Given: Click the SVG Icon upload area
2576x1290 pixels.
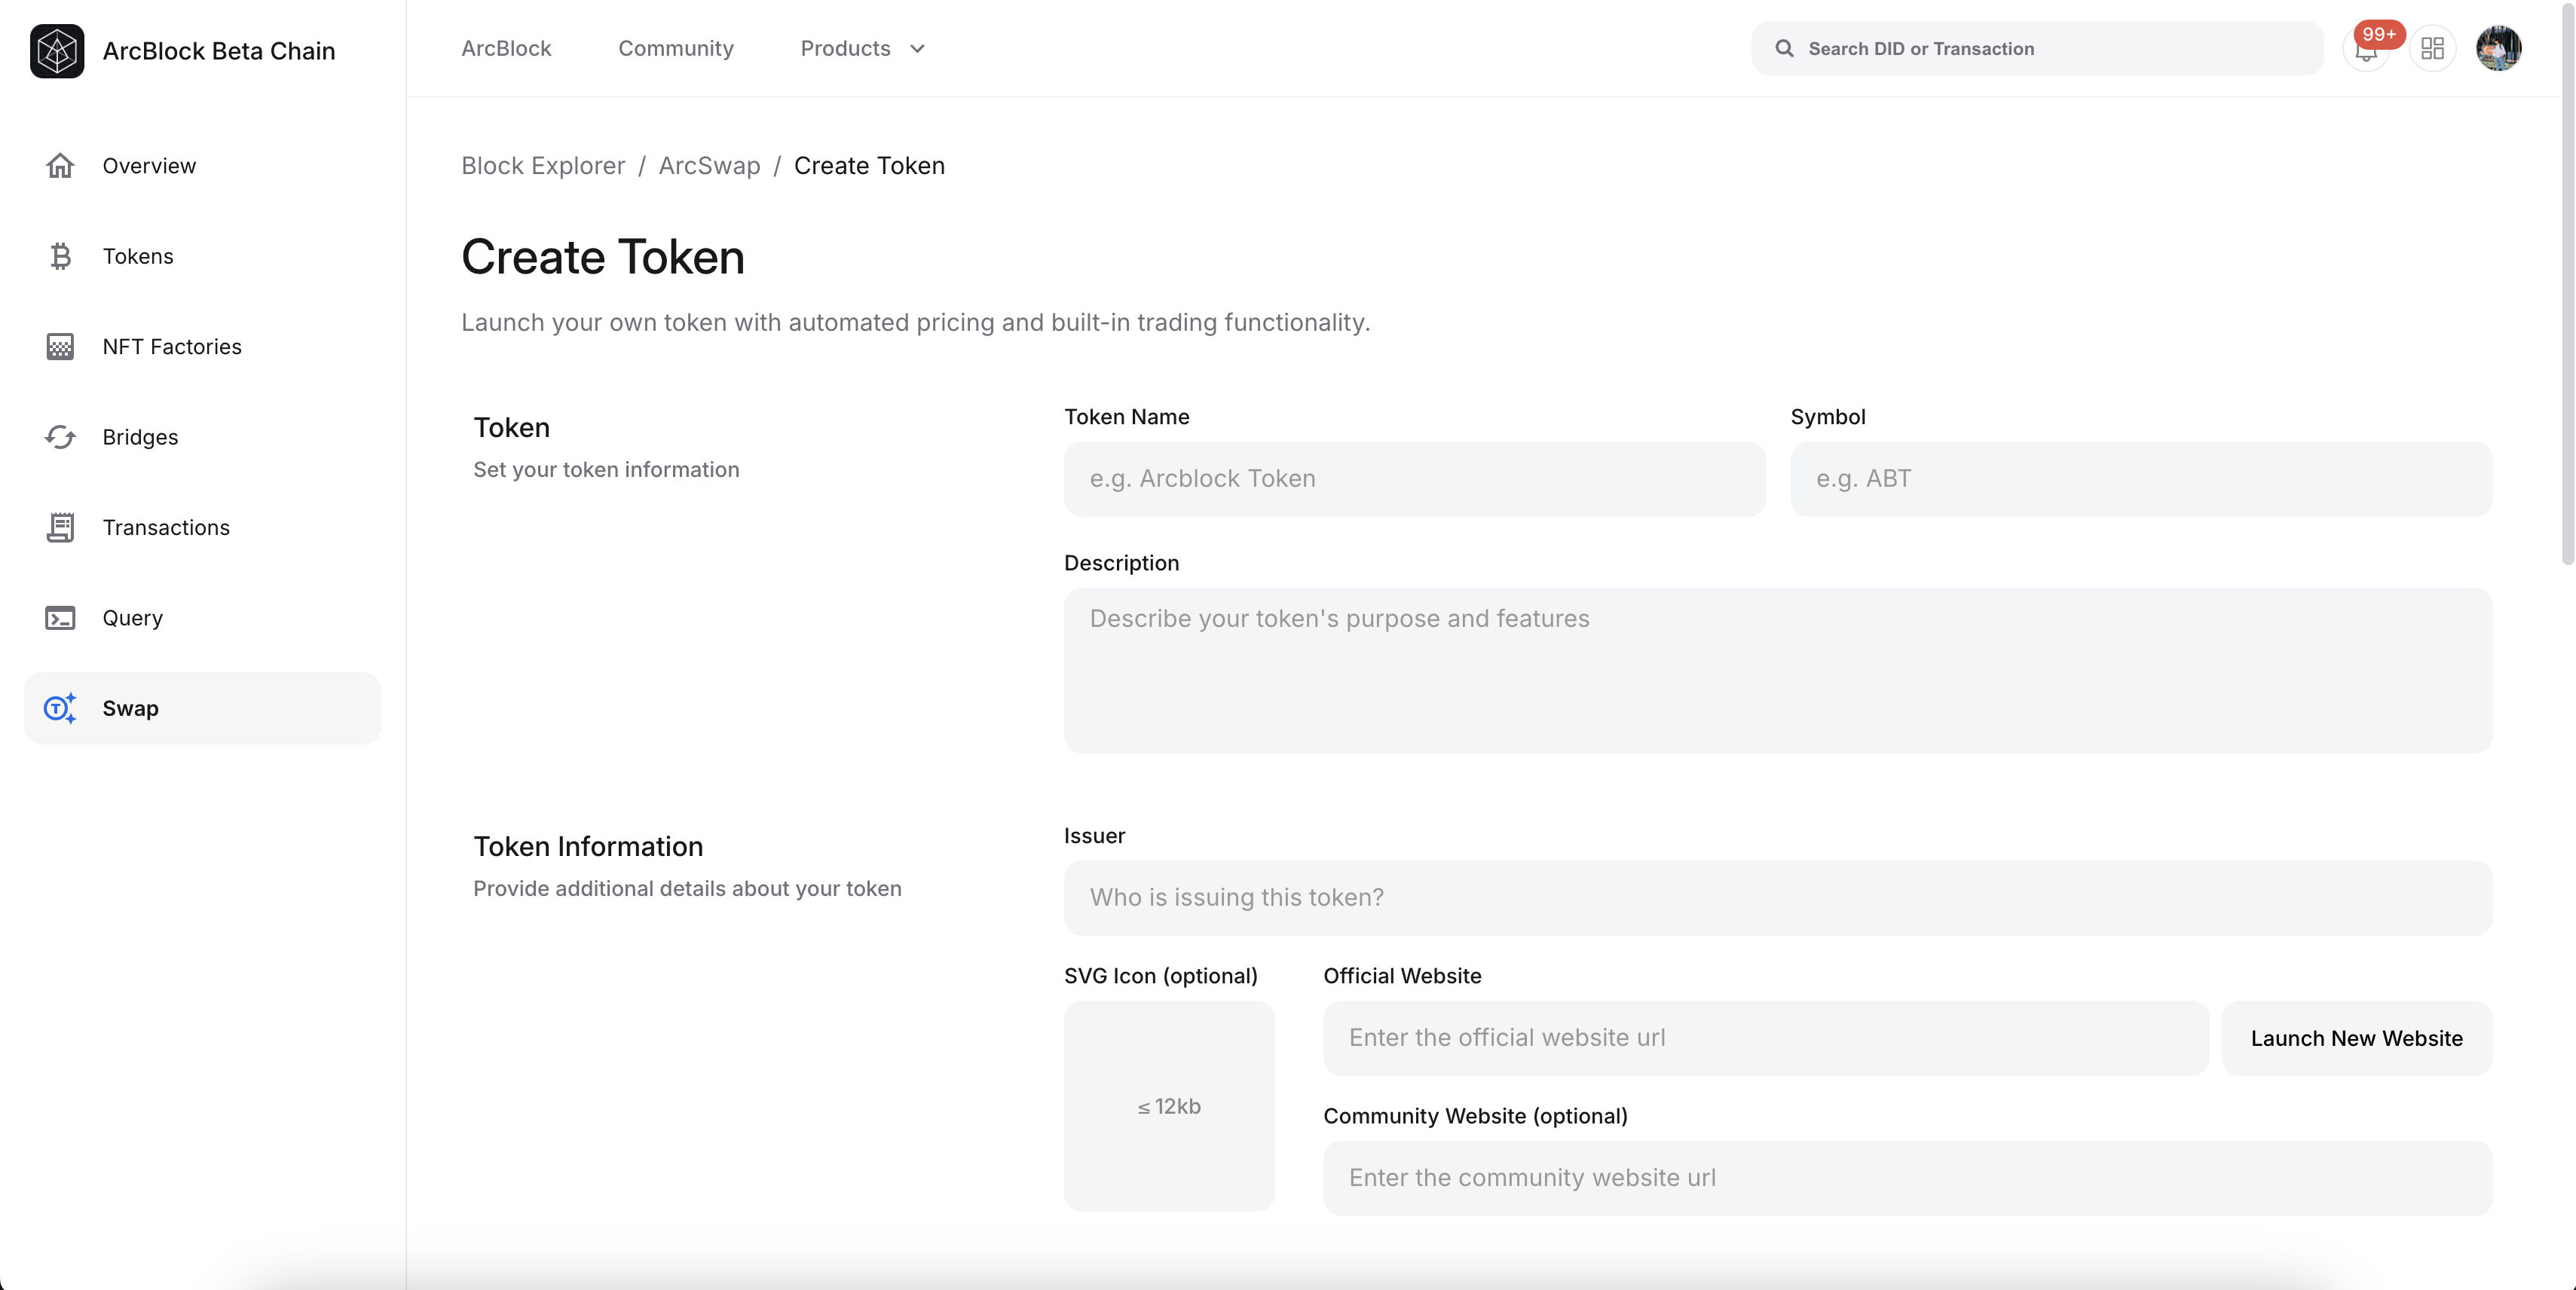Looking at the screenshot, I should tap(1169, 1106).
